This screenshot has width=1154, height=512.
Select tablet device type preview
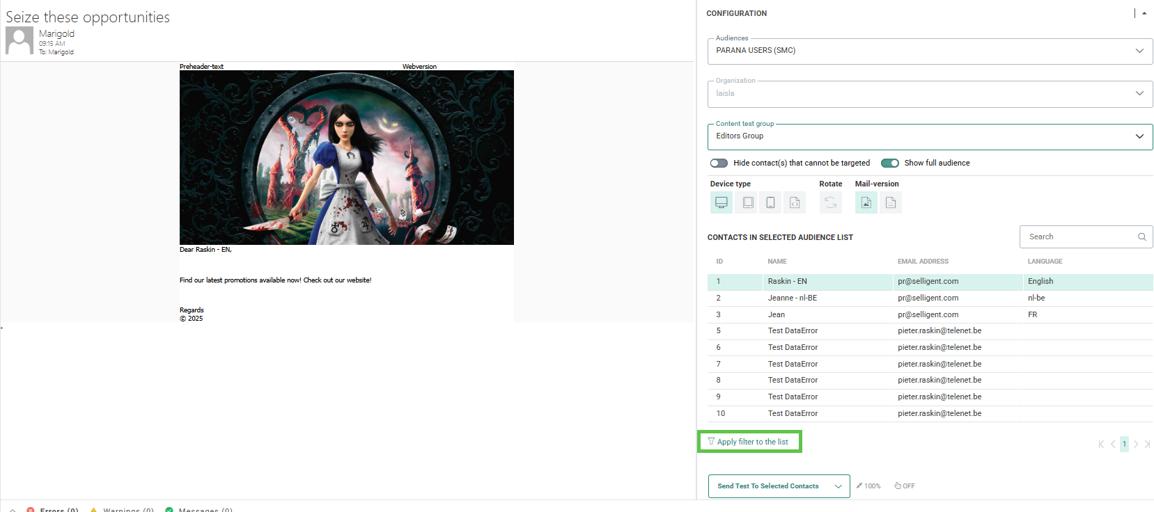[748, 202]
